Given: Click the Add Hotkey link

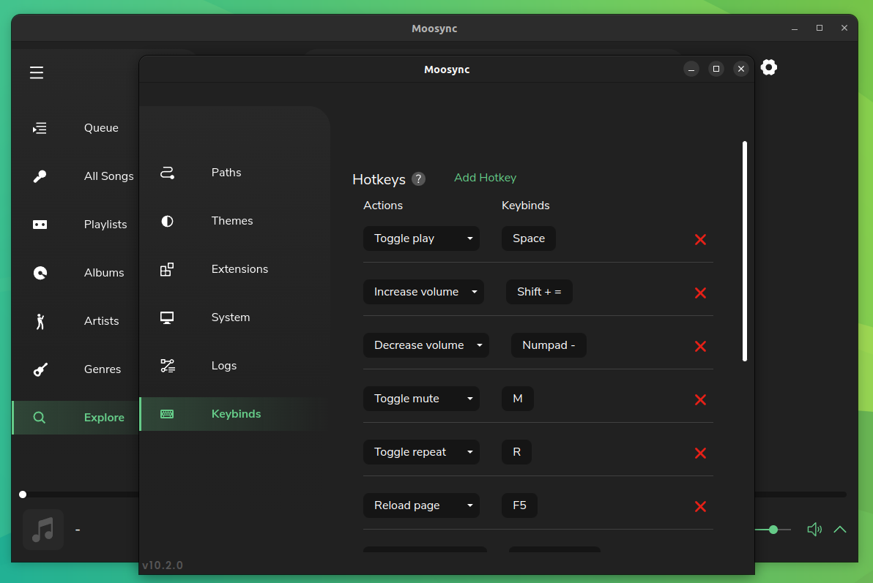Looking at the screenshot, I should click(x=485, y=177).
